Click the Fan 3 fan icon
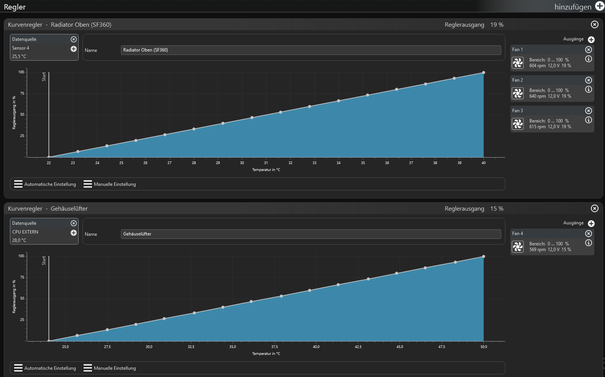 tap(518, 124)
